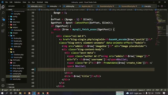Open the Source Control view
The image size is (168, 95).
coord(3,19)
